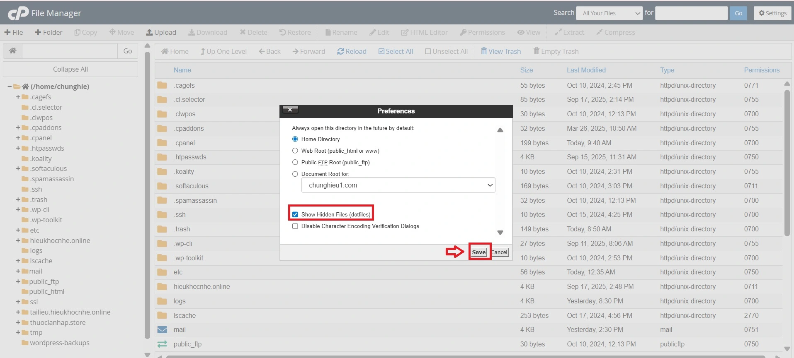Viewport: 794px width, 358px height.
Task: Select Web Root radio option
Action: point(295,151)
